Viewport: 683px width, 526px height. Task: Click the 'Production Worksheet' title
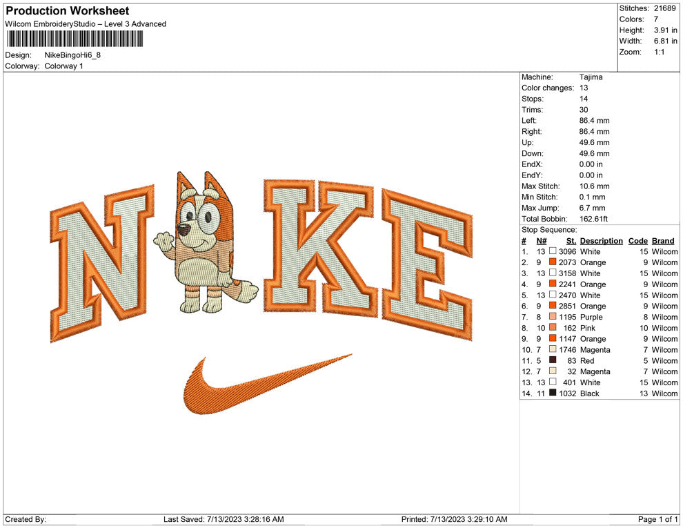[x=68, y=11]
